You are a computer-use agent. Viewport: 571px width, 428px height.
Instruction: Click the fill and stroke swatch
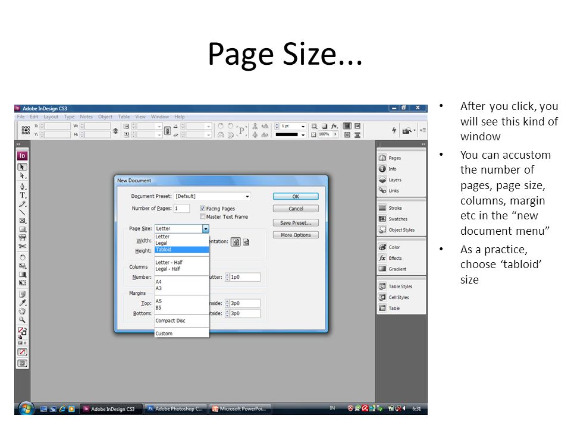coord(22,331)
